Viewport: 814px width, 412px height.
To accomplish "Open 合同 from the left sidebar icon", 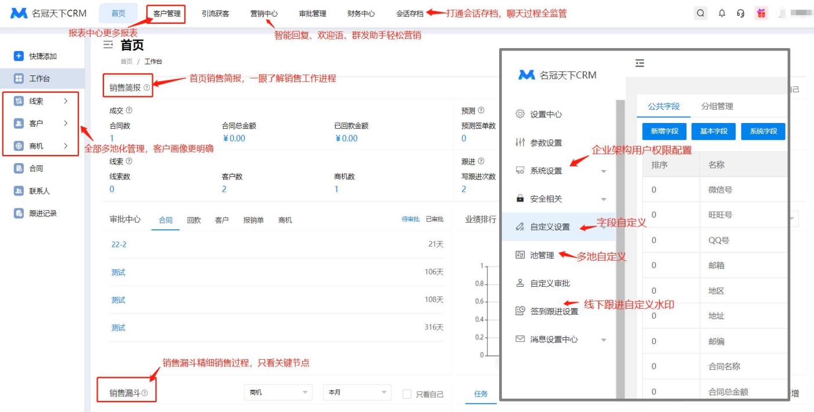I will click(19, 168).
